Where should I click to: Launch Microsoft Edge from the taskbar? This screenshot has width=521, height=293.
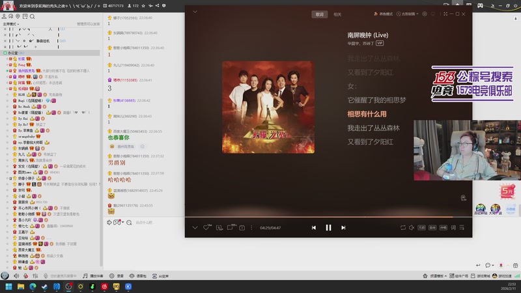tap(33, 286)
